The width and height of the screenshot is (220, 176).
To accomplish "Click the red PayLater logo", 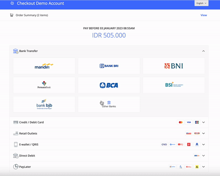I will [189, 167].
